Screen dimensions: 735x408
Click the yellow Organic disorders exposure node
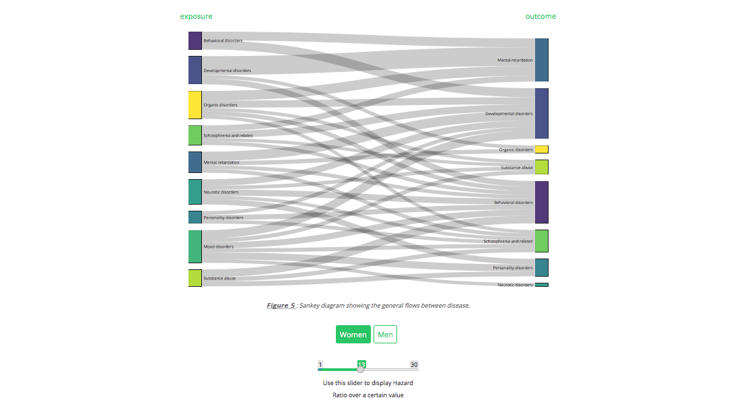(195, 105)
